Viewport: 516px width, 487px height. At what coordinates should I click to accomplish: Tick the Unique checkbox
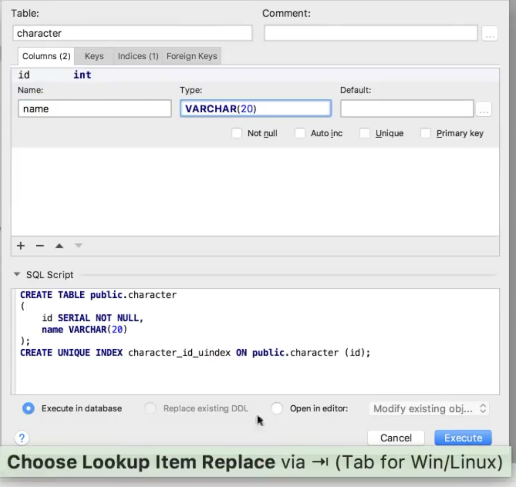[365, 133]
